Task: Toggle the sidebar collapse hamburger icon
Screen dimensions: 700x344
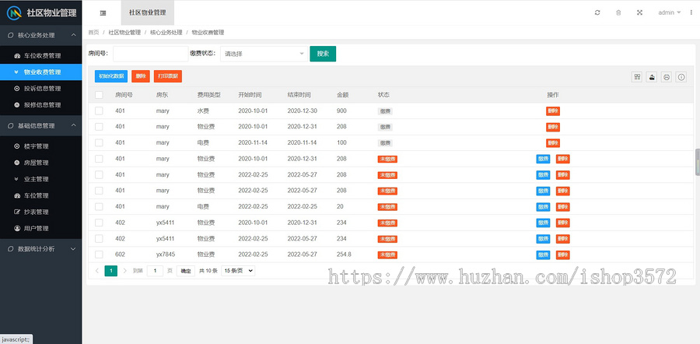Action: 103,13
